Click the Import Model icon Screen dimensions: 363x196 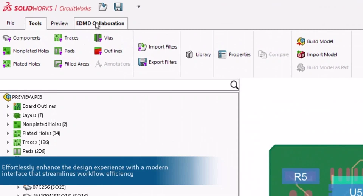click(301, 55)
